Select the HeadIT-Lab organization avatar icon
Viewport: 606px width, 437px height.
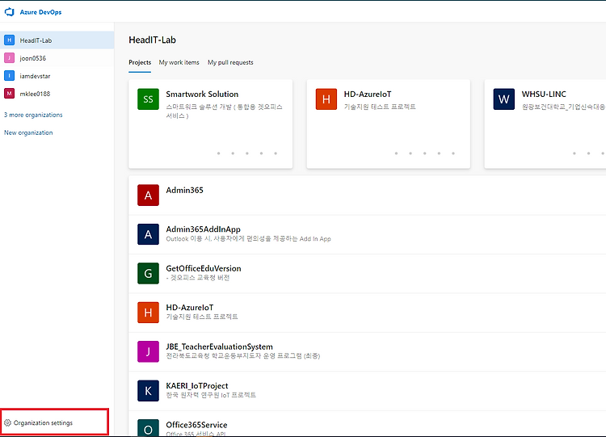(9, 40)
